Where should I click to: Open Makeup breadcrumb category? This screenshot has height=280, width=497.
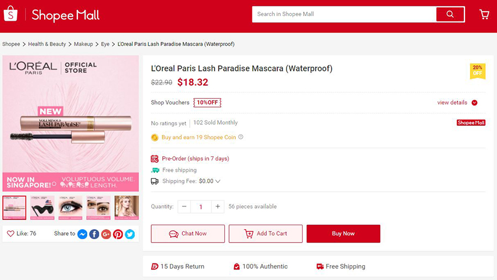coord(83,44)
